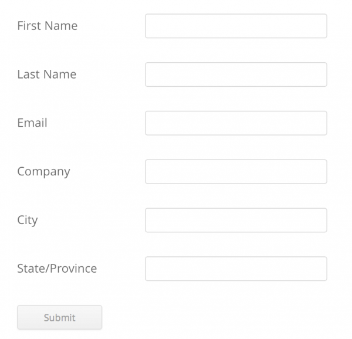The height and width of the screenshot is (339, 352).
Task: Click the First Name label text
Action: (x=48, y=26)
